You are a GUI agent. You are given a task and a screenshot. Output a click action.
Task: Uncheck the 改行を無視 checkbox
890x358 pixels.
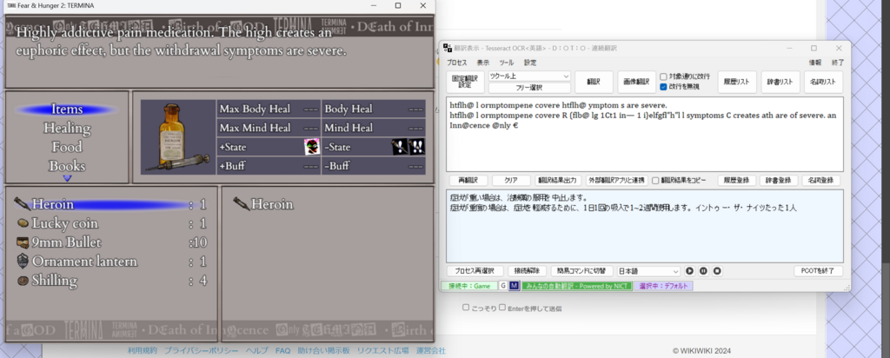coord(663,87)
